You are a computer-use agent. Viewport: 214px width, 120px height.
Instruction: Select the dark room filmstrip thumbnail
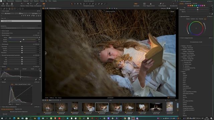point(156,107)
